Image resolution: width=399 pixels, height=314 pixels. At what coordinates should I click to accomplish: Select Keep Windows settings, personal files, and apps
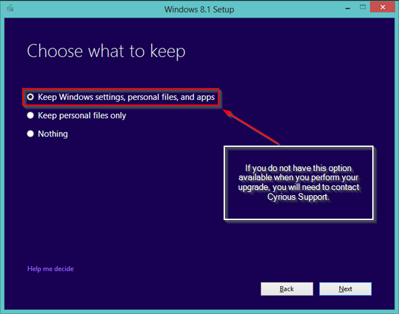point(121,97)
